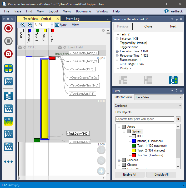
Task: Click the yellow Task_2 execution bar
Action: click(x=44, y=99)
